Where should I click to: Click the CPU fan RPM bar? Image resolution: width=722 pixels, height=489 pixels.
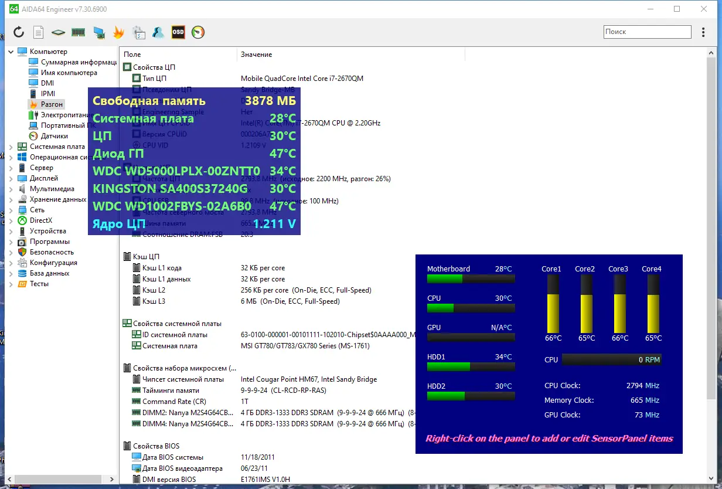point(612,359)
